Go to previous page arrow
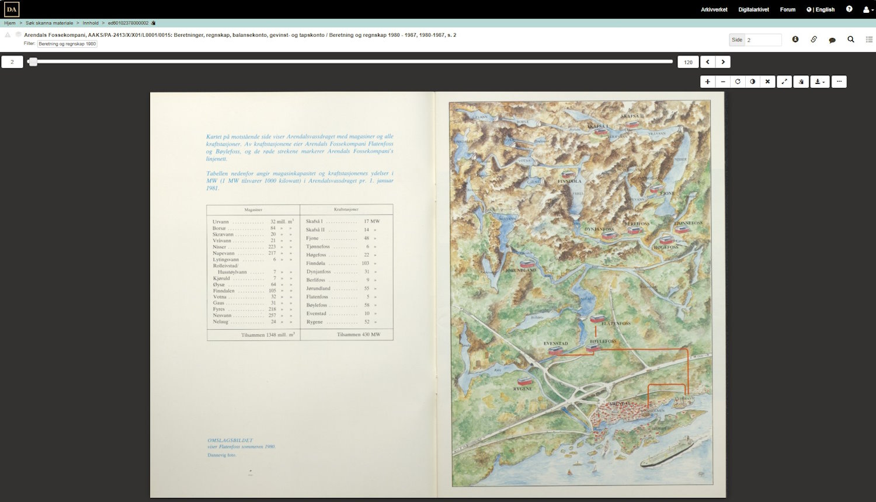The height and width of the screenshot is (502, 876). (x=707, y=62)
